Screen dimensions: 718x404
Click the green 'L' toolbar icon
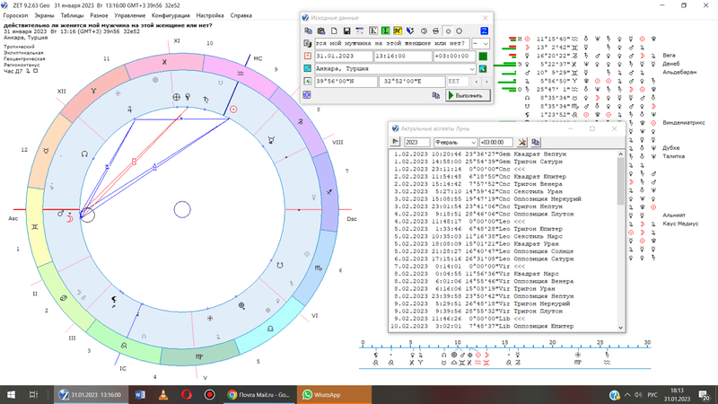[x=385, y=31]
